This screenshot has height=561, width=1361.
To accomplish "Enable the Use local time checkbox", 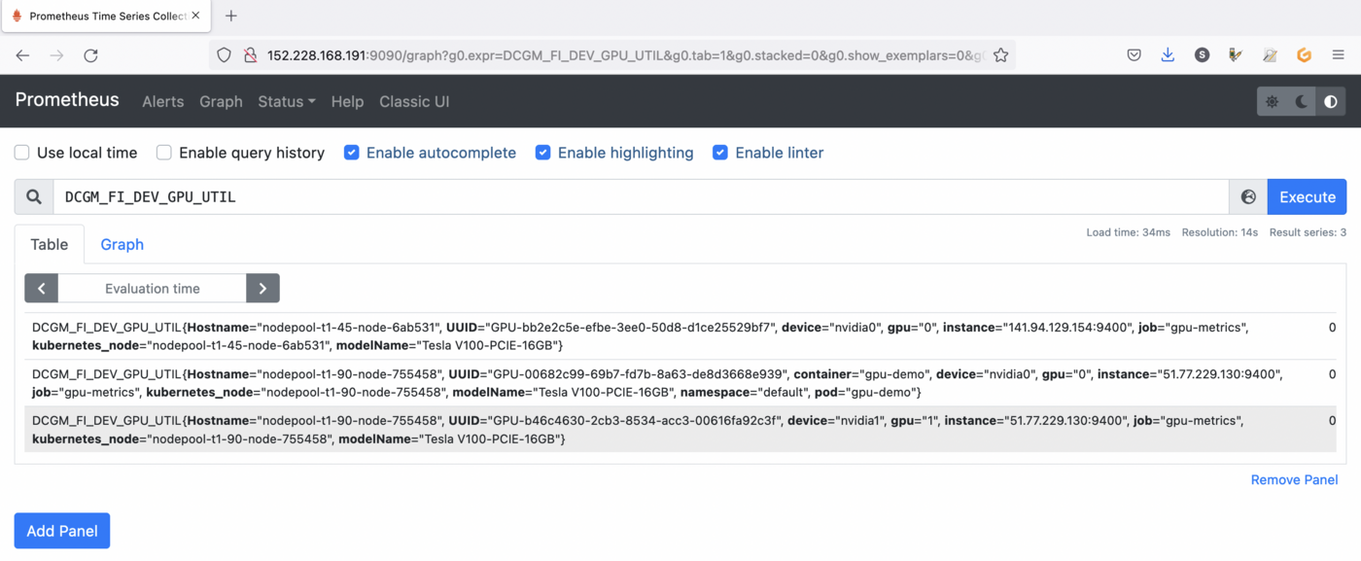I will 21,153.
